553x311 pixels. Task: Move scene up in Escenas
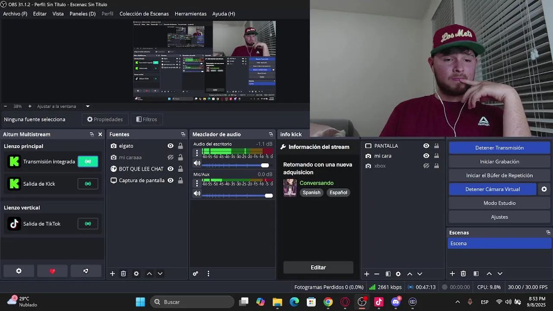coord(489,273)
